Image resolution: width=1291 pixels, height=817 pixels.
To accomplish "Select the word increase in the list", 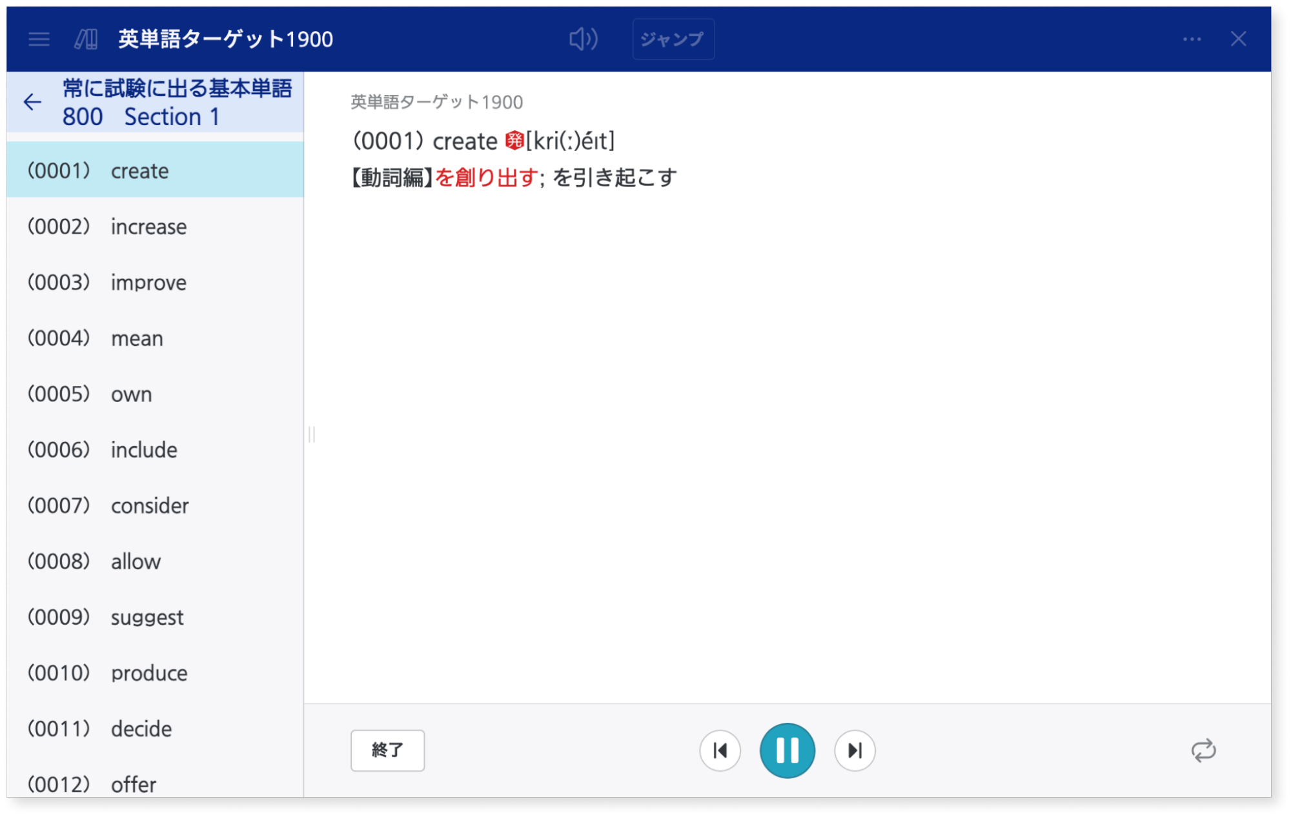I will 148,227.
